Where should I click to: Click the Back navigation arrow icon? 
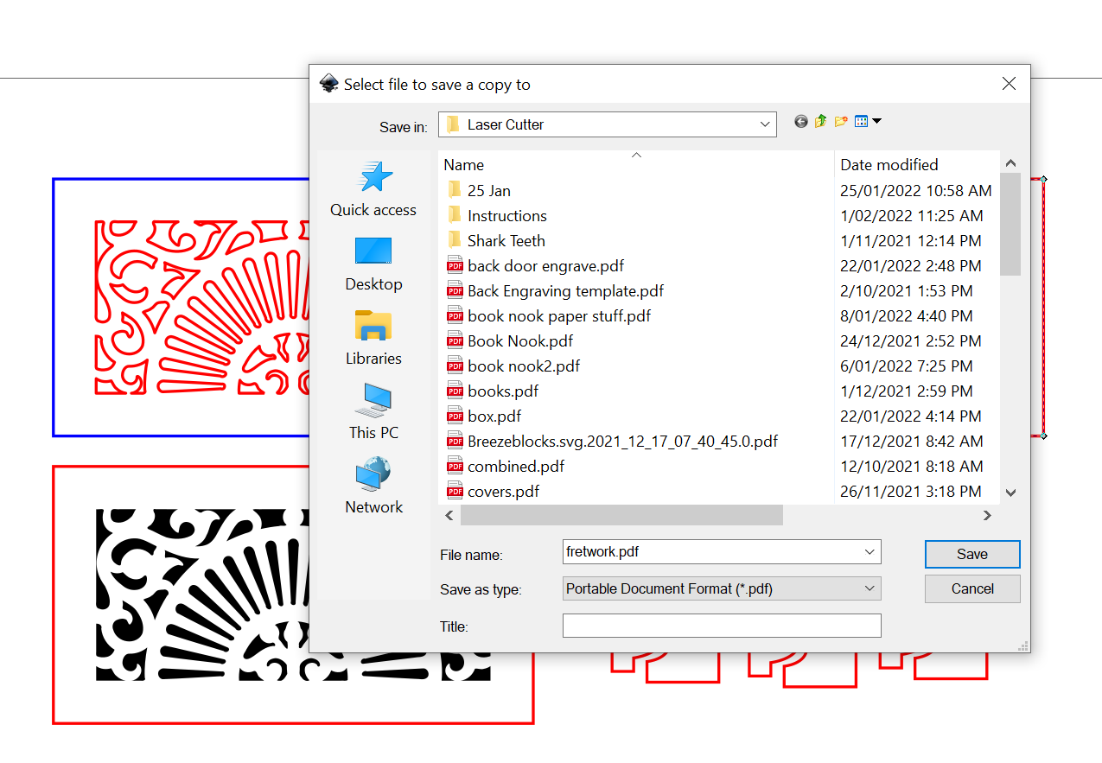[x=801, y=122]
